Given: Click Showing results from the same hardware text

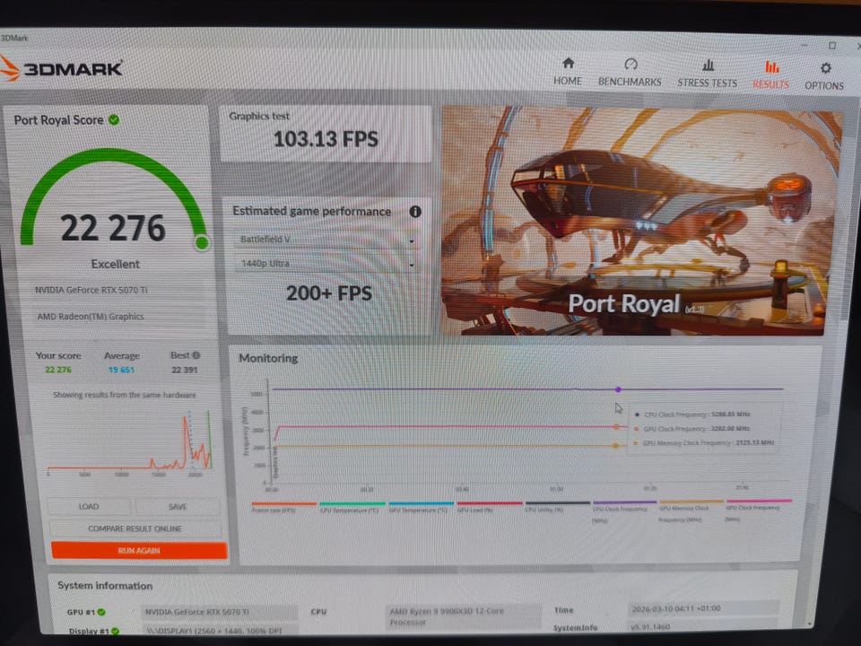Looking at the screenshot, I should [124, 395].
